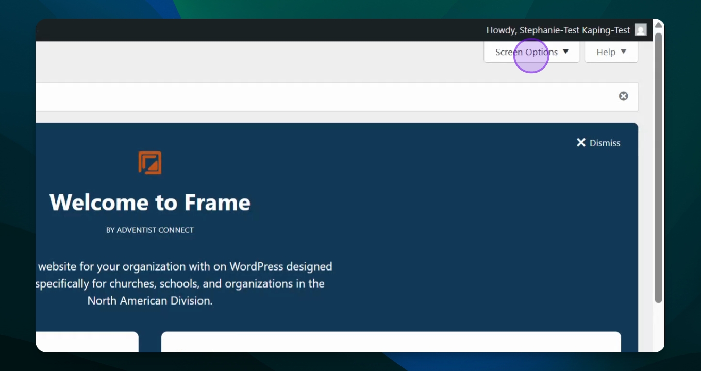Image resolution: width=701 pixels, height=371 pixels.
Task: Click the circled X clear icon
Action: pos(624,96)
